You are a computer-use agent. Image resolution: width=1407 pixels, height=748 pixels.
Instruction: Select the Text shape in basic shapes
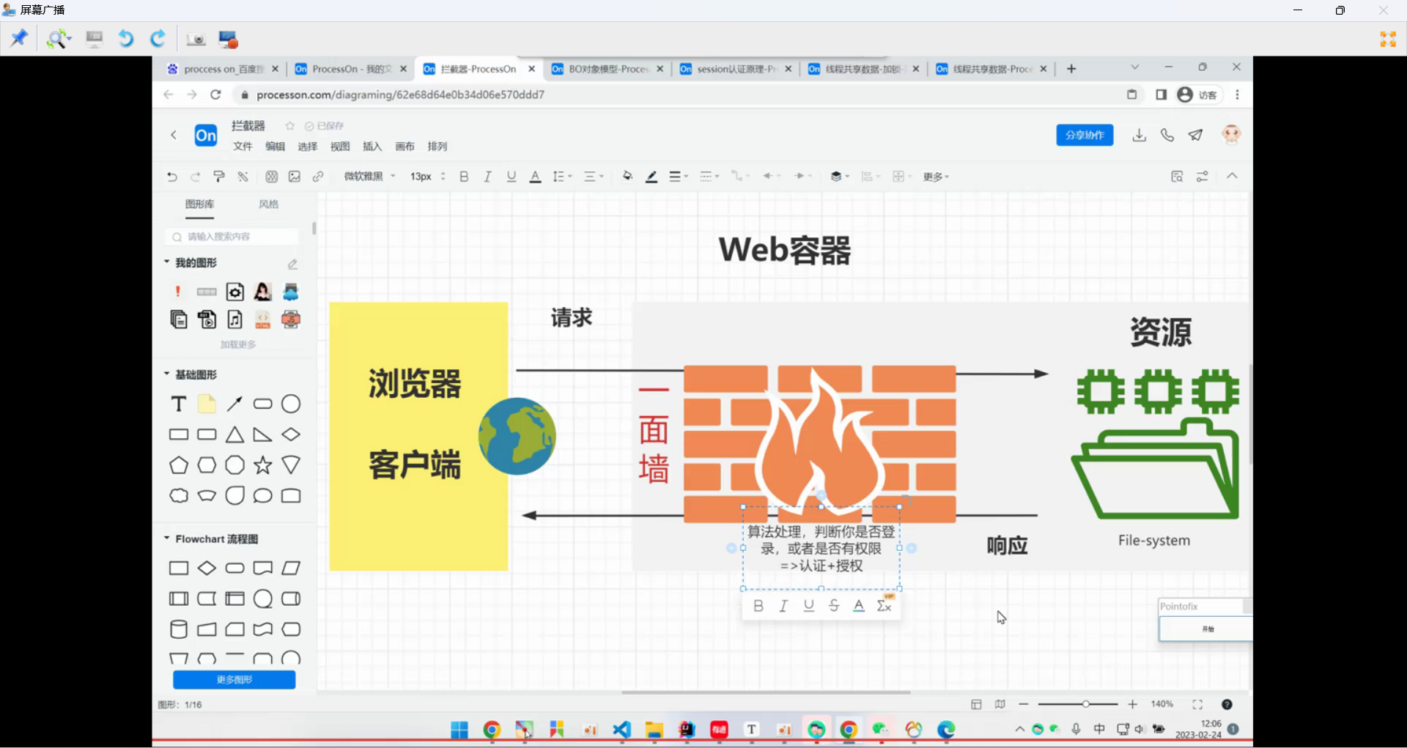click(179, 404)
